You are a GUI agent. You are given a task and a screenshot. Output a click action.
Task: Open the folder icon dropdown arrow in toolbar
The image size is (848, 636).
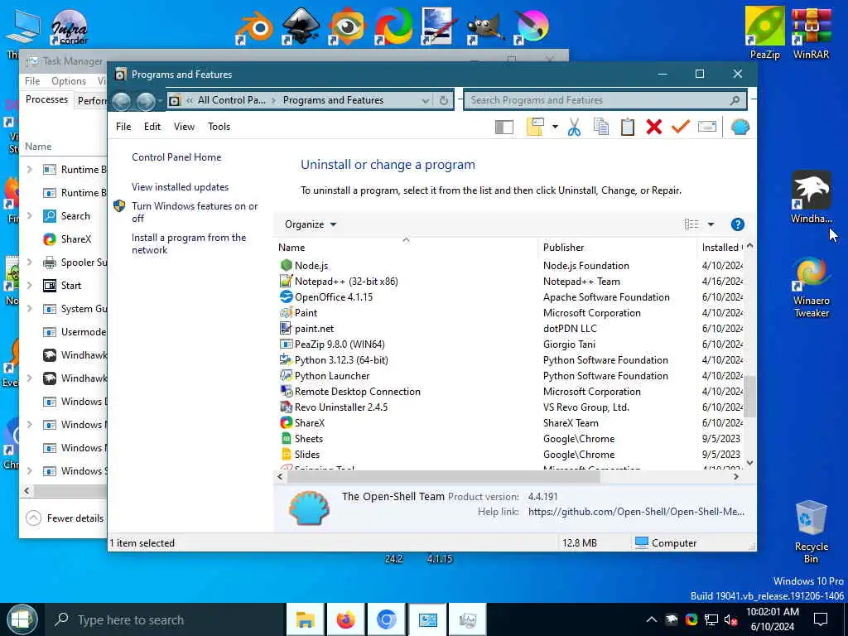tap(555, 127)
